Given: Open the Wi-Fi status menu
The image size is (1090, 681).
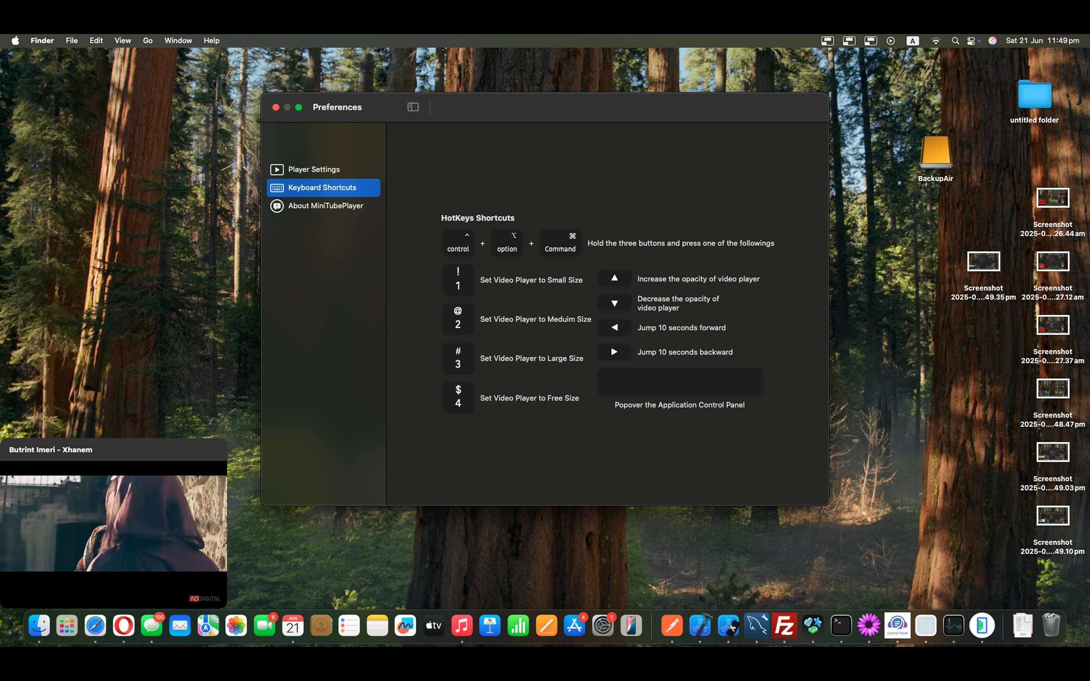Looking at the screenshot, I should (x=935, y=40).
